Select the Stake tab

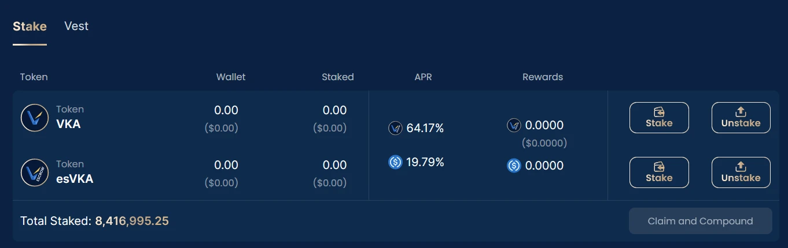point(30,26)
